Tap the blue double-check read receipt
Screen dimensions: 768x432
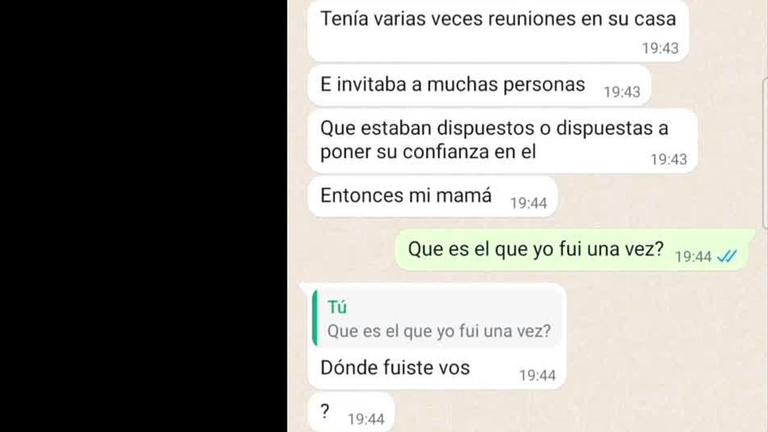pos(727,257)
